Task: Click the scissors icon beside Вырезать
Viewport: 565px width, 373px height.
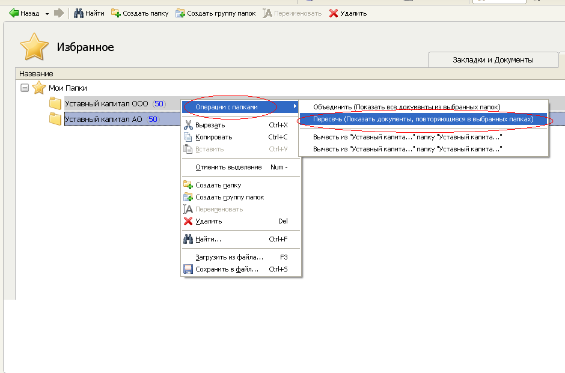Action: point(188,125)
